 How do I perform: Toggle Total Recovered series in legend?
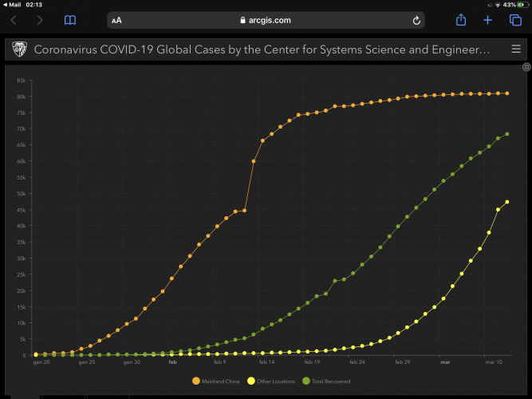(x=329, y=381)
